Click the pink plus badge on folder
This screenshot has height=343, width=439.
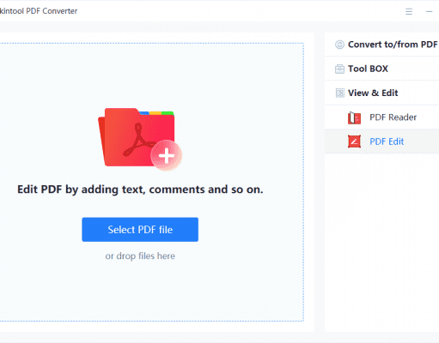(167, 156)
